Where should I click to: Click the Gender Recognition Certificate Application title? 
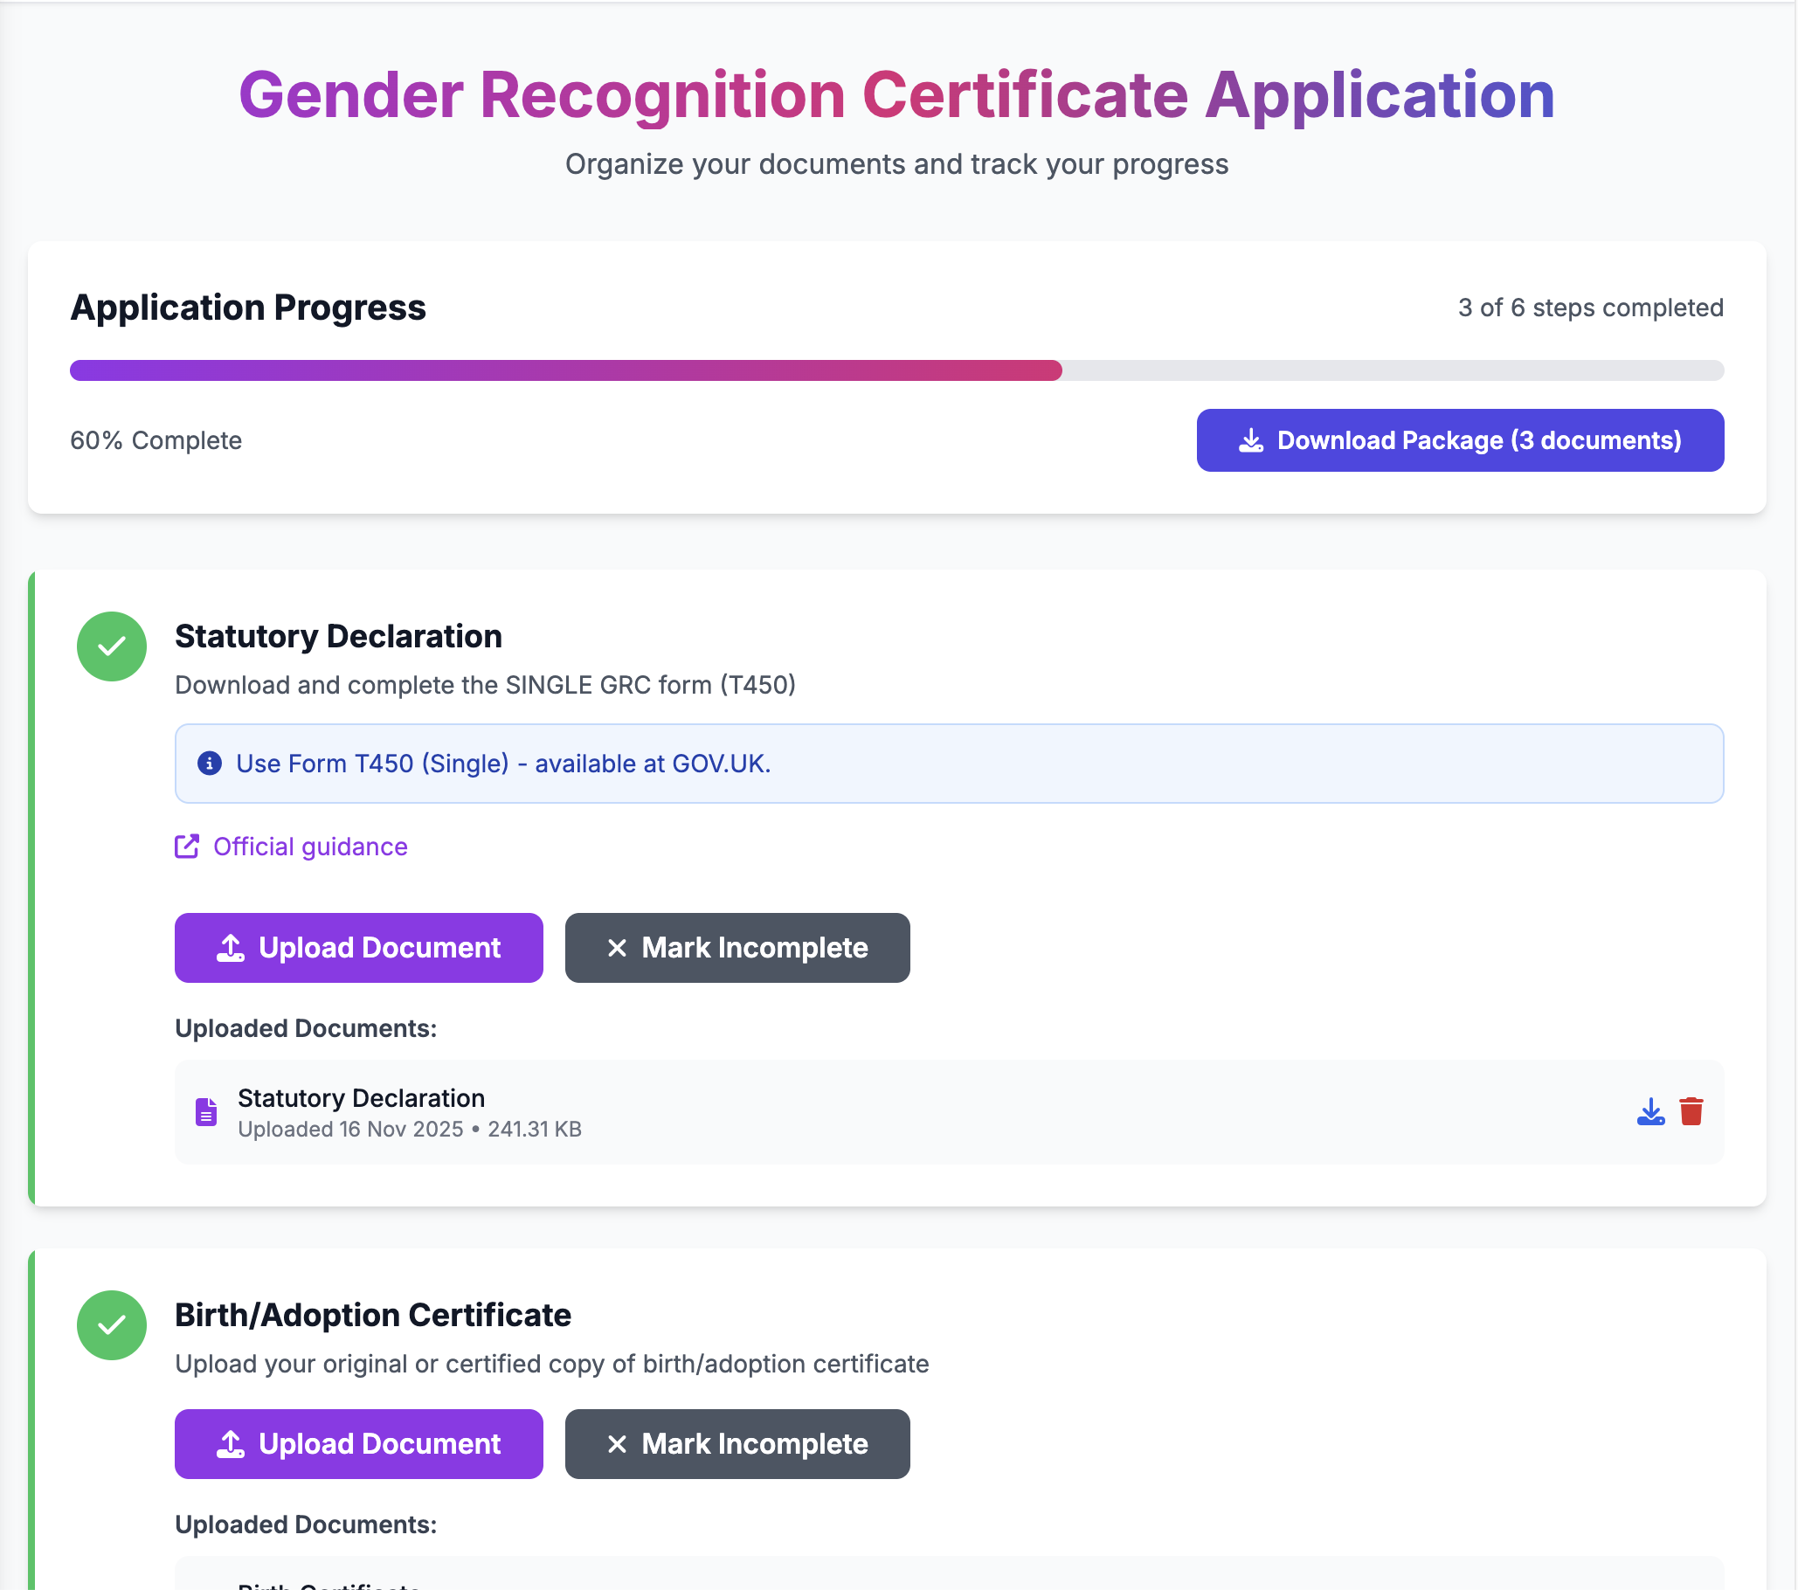(896, 95)
